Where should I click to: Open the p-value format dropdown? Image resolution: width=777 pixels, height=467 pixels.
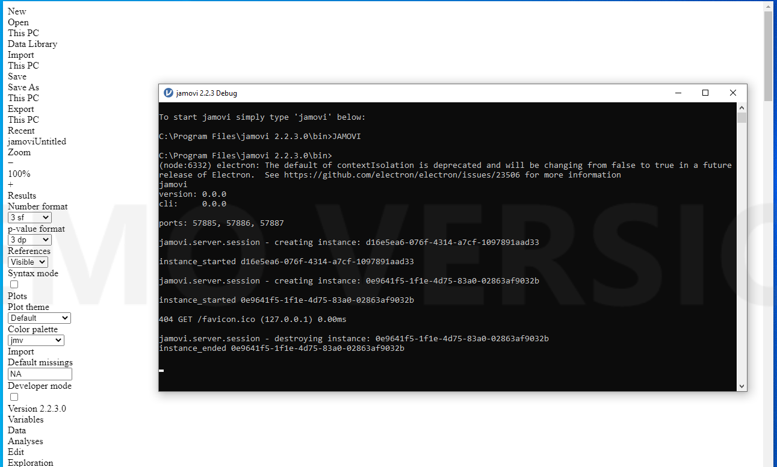[29, 240]
